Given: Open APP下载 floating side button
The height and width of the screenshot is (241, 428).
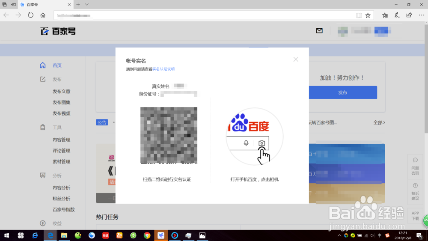Looking at the screenshot, I should [415, 216].
